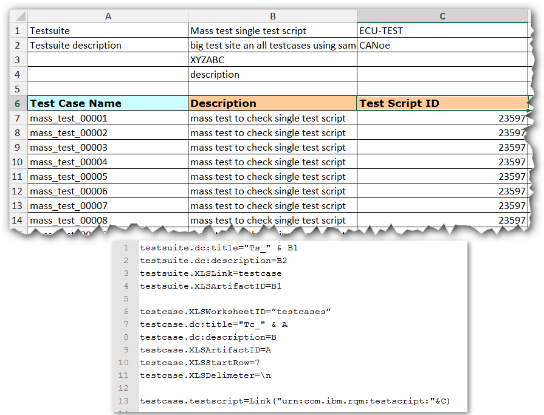Click cell 'mass_test_00001'
Image resolution: width=544 pixels, height=415 pixels.
[108, 118]
